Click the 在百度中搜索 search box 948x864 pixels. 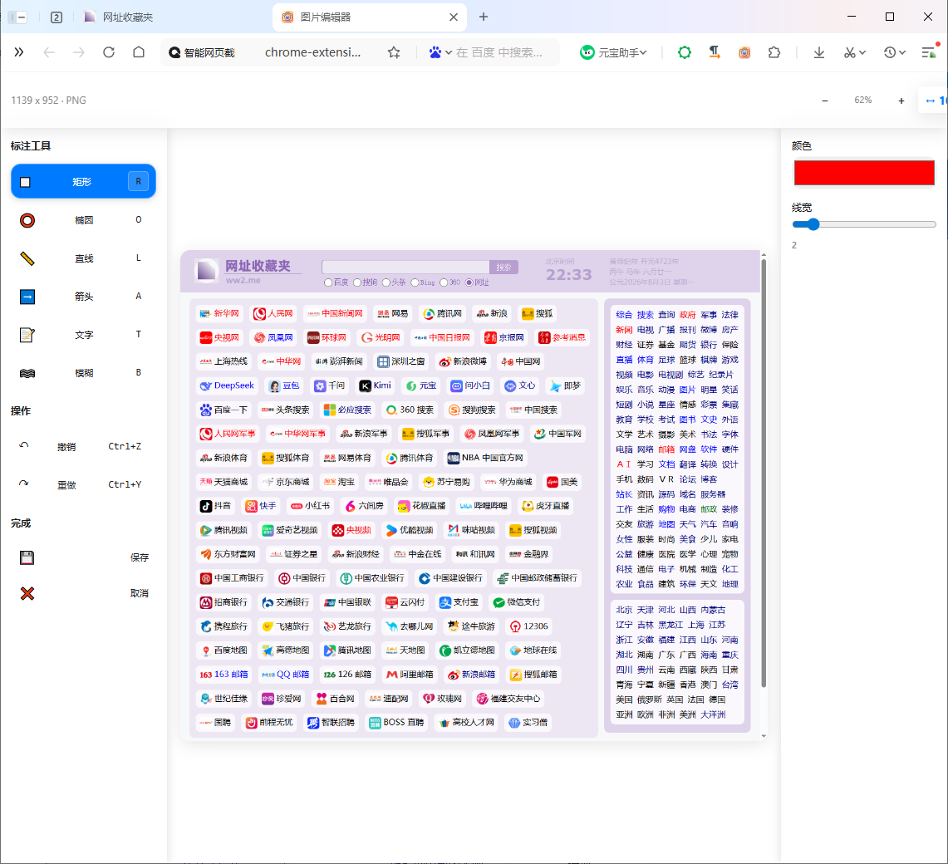pos(499,52)
